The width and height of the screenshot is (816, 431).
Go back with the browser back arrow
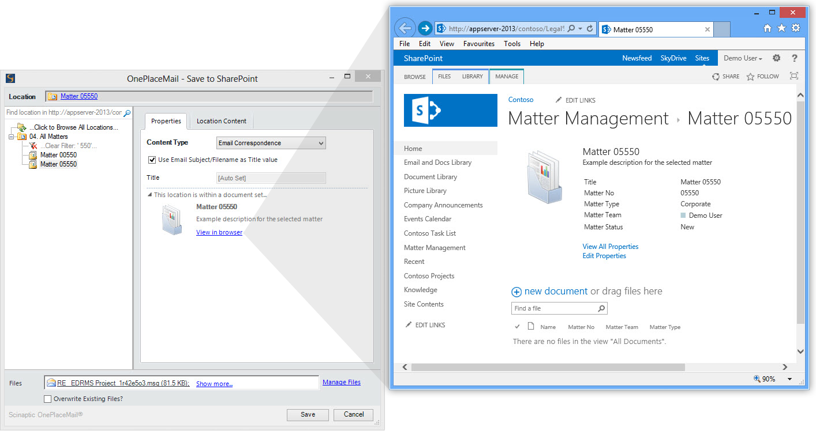[405, 28]
